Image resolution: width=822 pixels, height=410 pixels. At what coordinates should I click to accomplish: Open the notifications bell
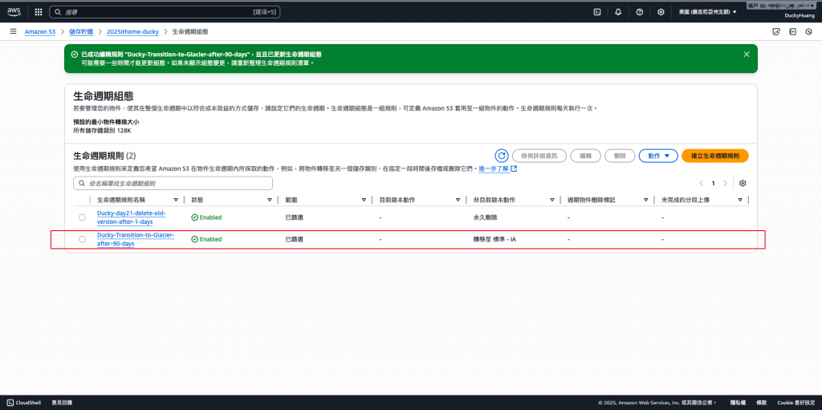(618, 11)
